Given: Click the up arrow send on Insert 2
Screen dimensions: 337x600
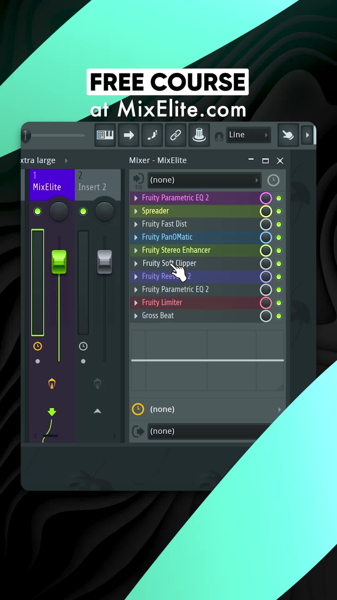Looking at the screenshot, I should pyautogui.click(x=97, y=411).
